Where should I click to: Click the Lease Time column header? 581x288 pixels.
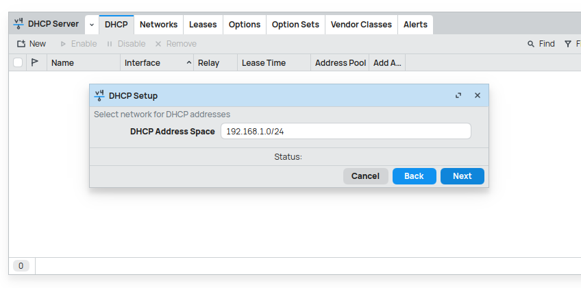264,63
